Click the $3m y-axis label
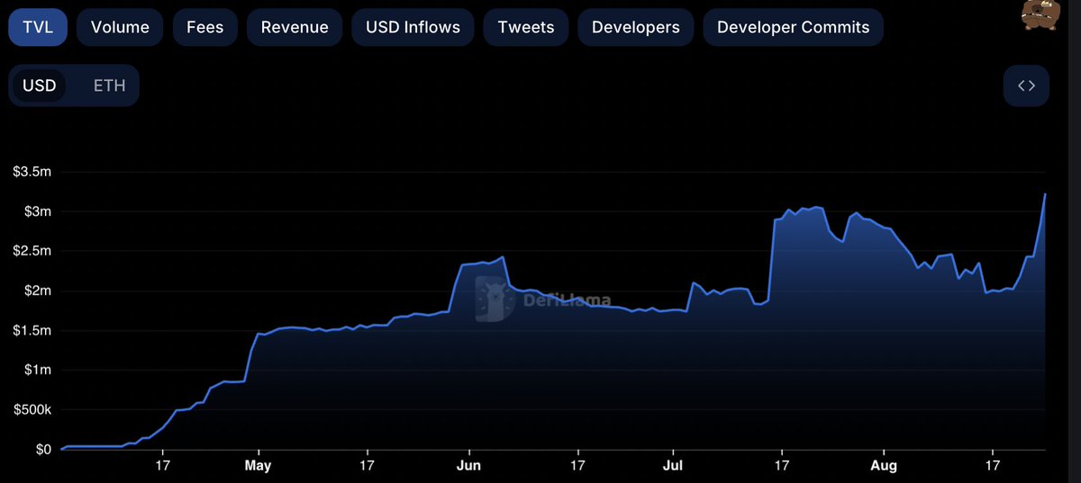This screenshot has height=483, width=1081. (37, 211)
